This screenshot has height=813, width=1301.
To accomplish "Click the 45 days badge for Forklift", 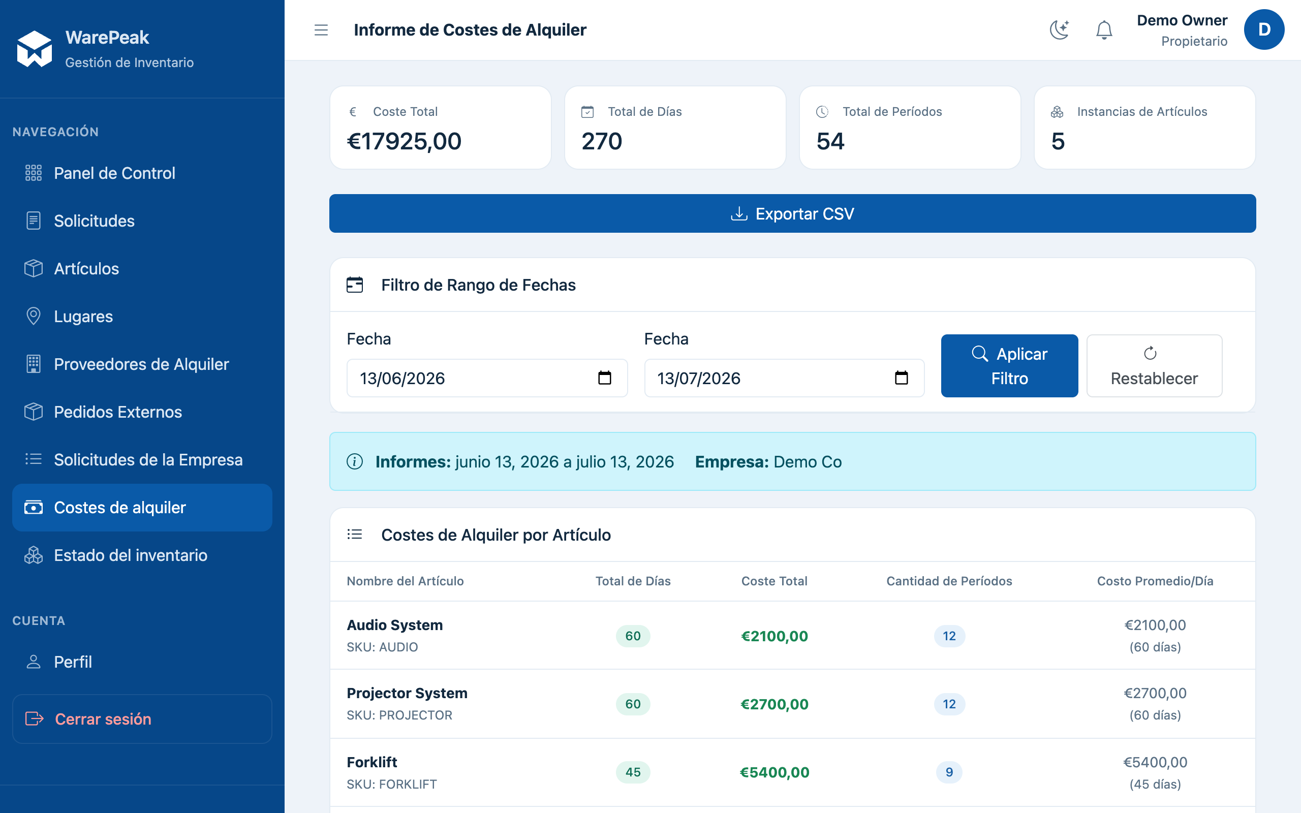I will pos(633,772).
